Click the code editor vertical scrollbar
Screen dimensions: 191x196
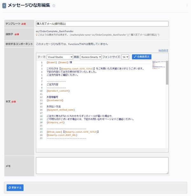(167, 73)
